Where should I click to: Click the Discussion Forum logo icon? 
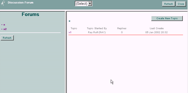[3, 3]
